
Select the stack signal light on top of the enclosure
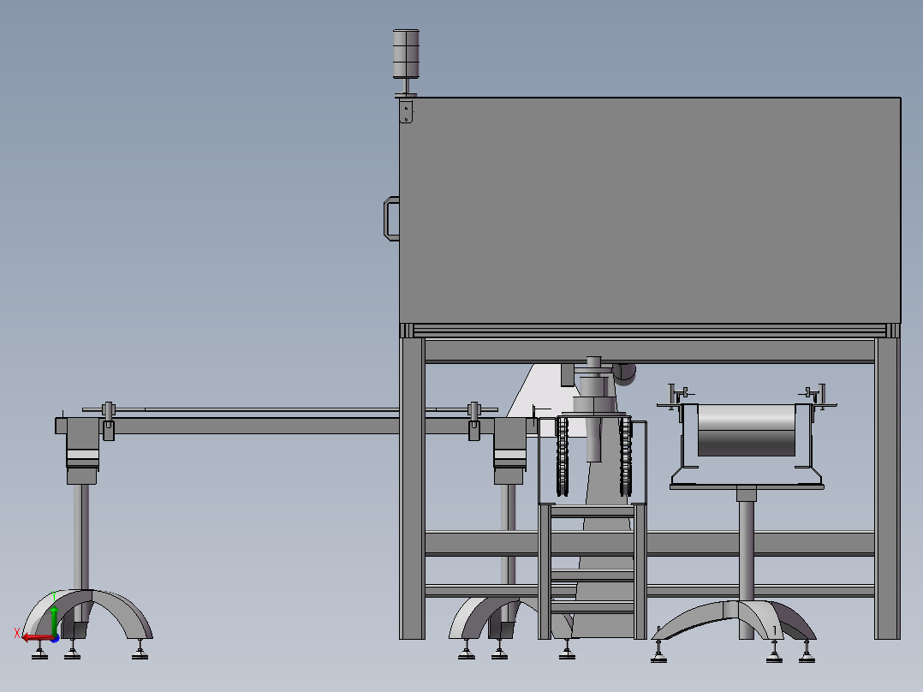coord(406,54)
